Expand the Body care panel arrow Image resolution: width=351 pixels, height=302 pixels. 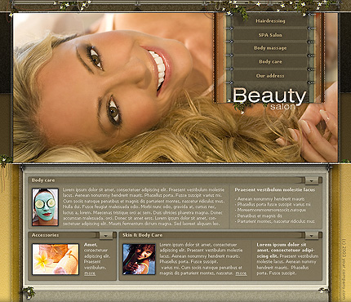pyautogui.click(x=312, y=180)
